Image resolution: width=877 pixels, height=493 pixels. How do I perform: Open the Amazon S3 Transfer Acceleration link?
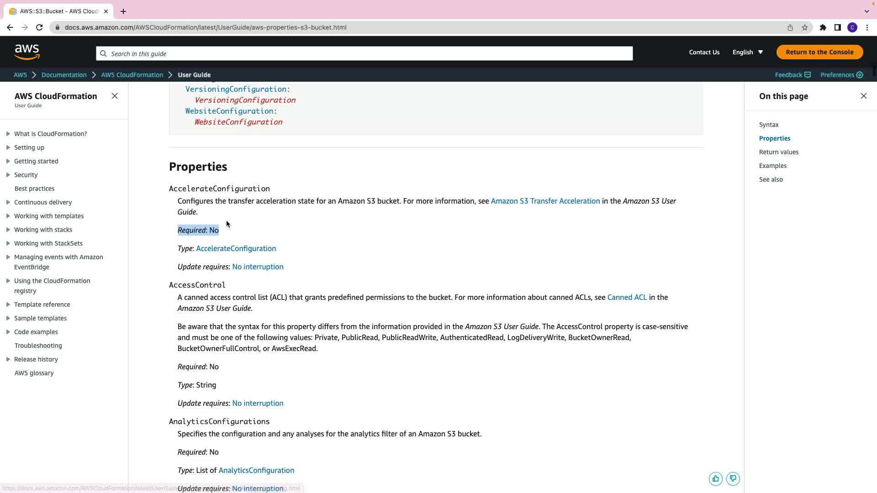tap(545, 201)
